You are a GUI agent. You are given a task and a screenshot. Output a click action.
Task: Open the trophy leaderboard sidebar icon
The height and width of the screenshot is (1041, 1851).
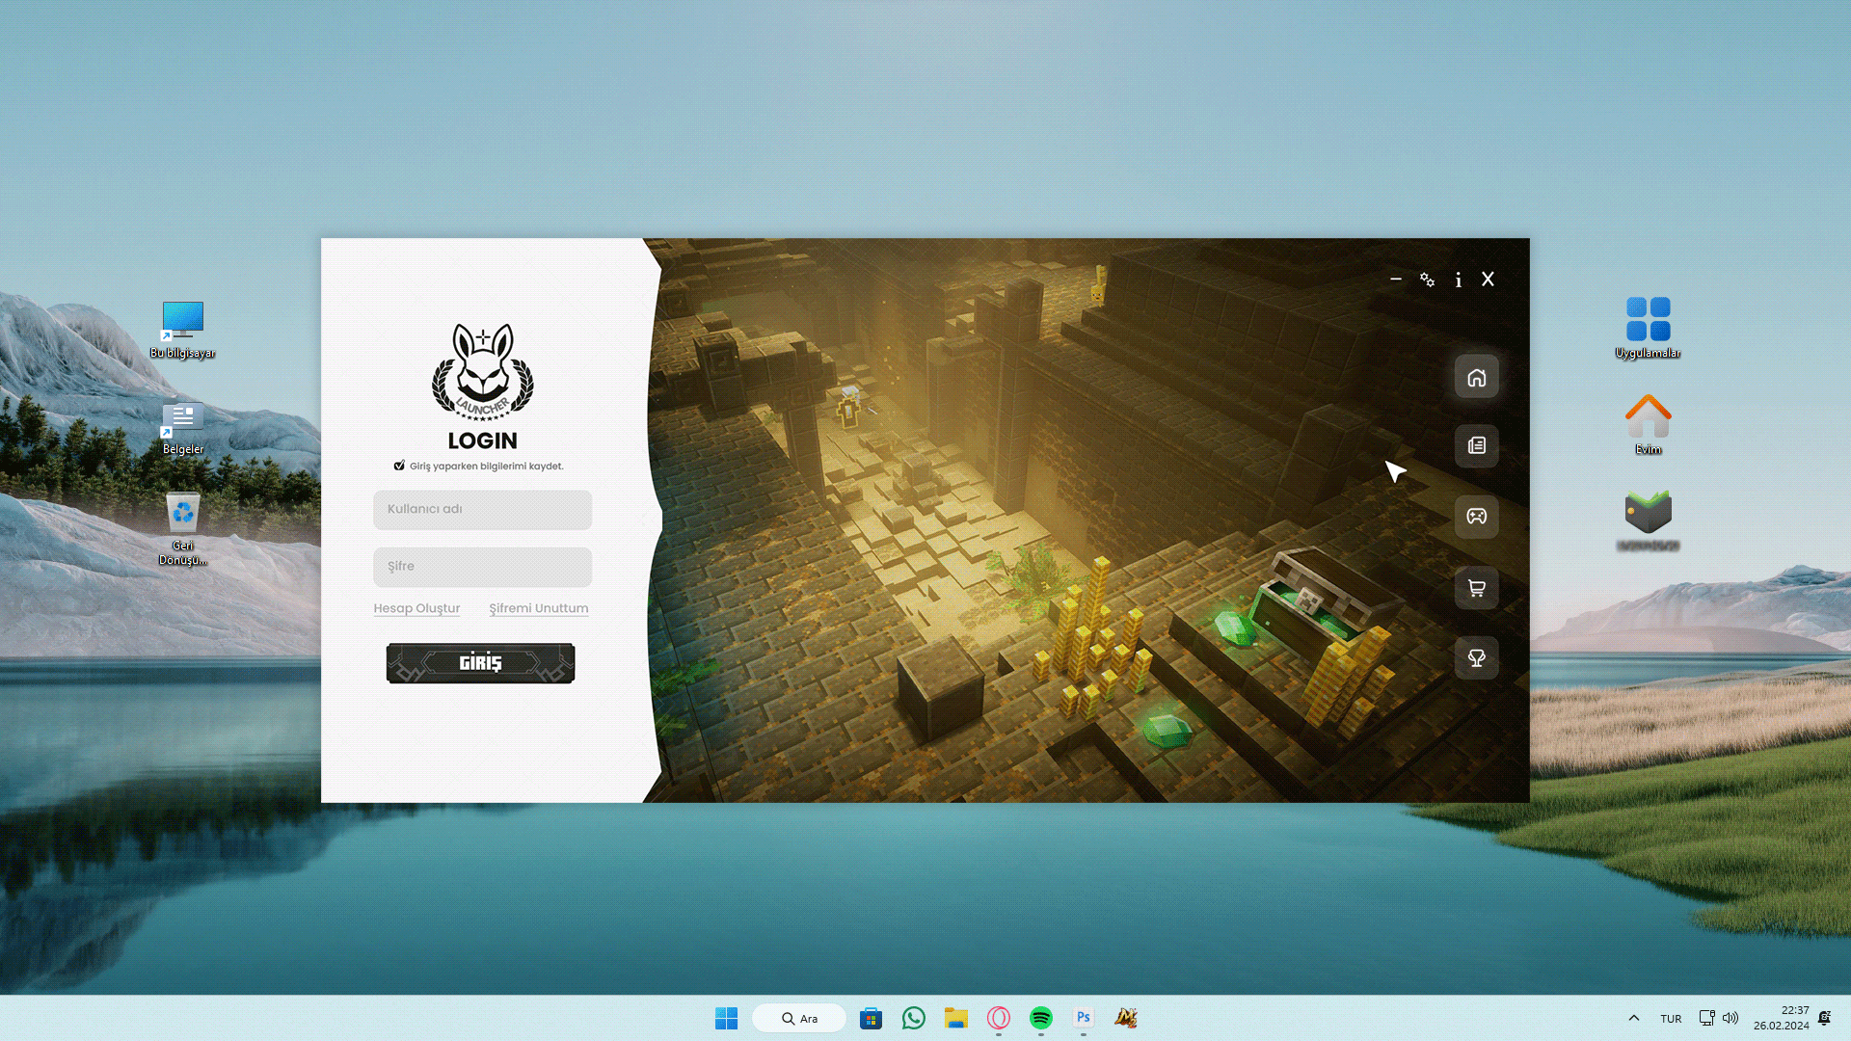click(1476, 658)
